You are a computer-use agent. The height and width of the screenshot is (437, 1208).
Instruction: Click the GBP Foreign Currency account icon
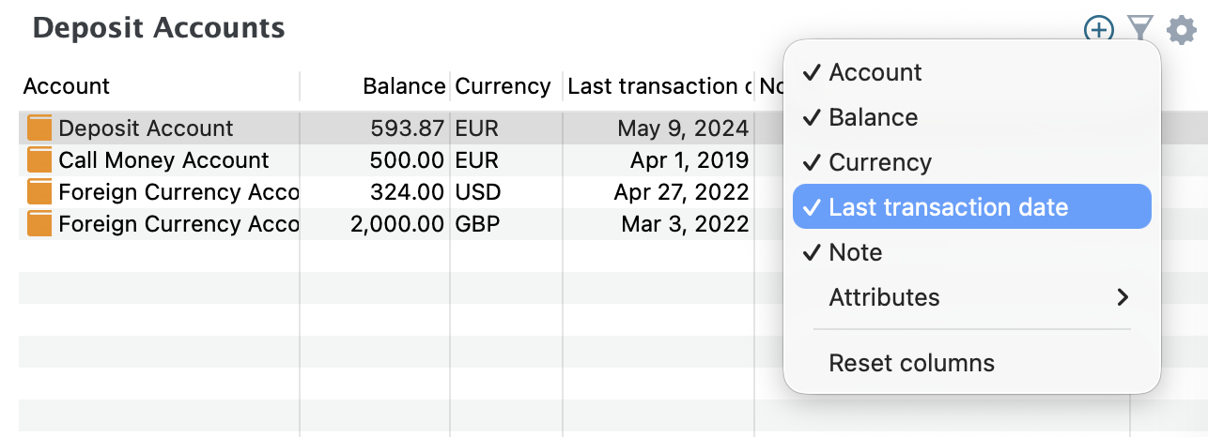[x=39, y=224]
